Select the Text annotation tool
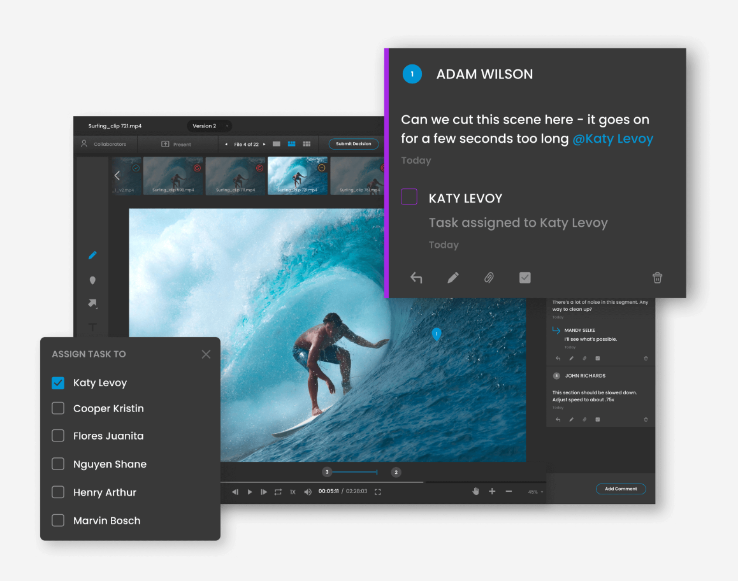738x581 pixels. pyautogui.click(x=92, y=327)
